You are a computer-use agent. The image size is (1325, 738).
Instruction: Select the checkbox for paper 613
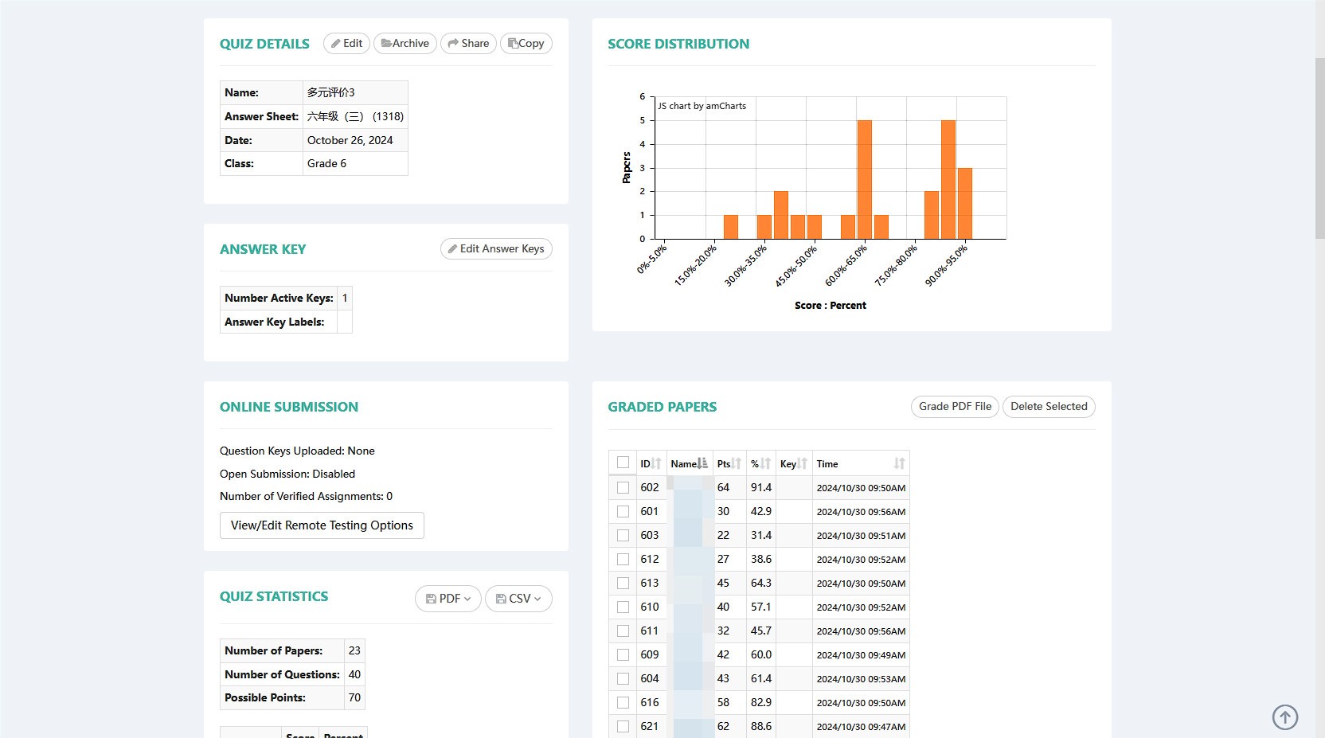pos(623,584)
